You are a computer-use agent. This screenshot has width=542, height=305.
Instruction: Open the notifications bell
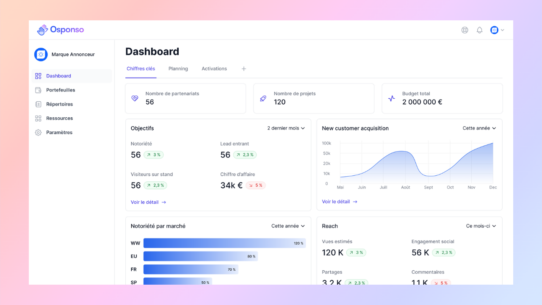point(479,30)
